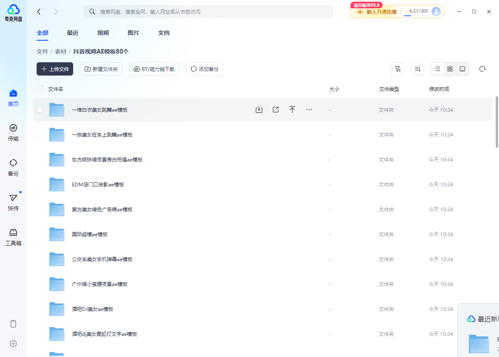Switch to the 视频 tab
The width and height of the screenshot is (499, 357).
point(103,33)
